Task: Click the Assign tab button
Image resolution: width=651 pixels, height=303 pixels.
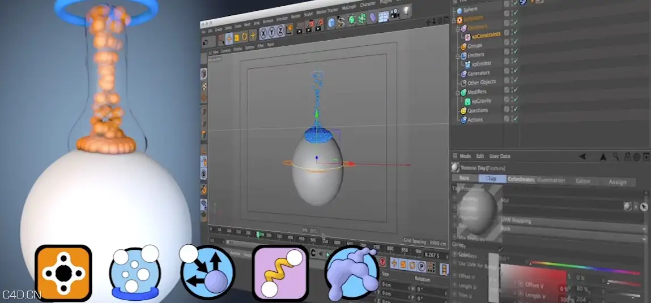Action: [618, 182]
